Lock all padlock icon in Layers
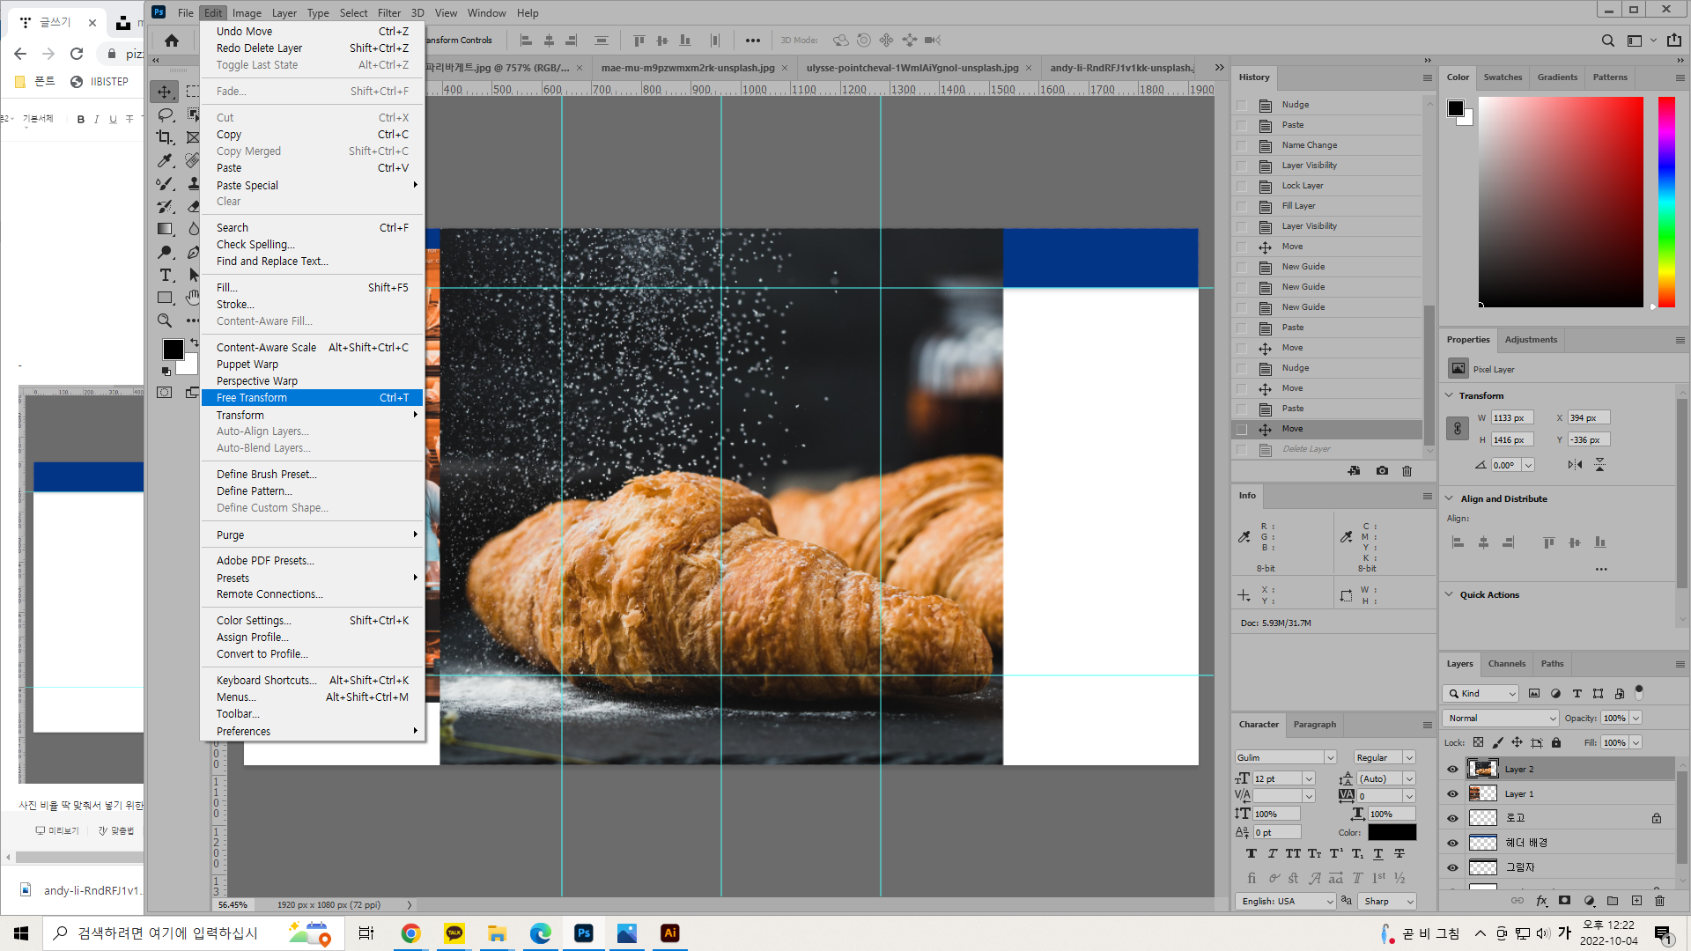The height and width of the screenshot is (951, 1691). [1556, 742]
